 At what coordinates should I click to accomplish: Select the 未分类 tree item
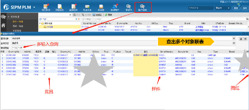coord(50,27)
